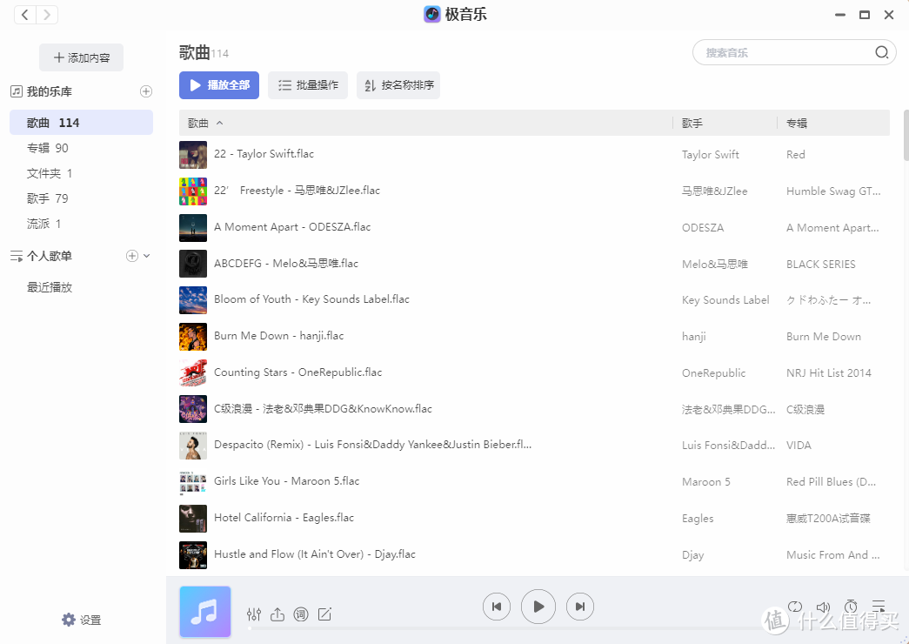Click the edit song info icon
This screenshot has width=909, height=644.
coord(324,614)
